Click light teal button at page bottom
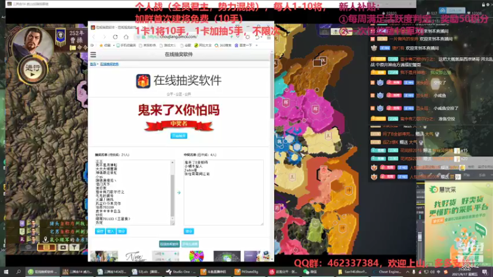Viewport: 493px width, 277px height. (190, 244)
